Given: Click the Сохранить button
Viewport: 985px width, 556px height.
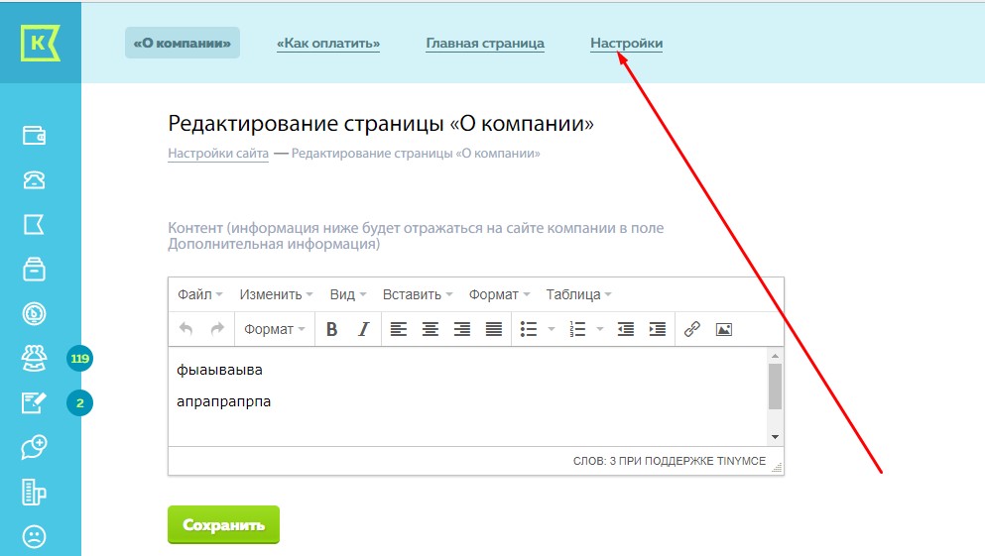Looking at the screenshot, I should pos(223,524).
